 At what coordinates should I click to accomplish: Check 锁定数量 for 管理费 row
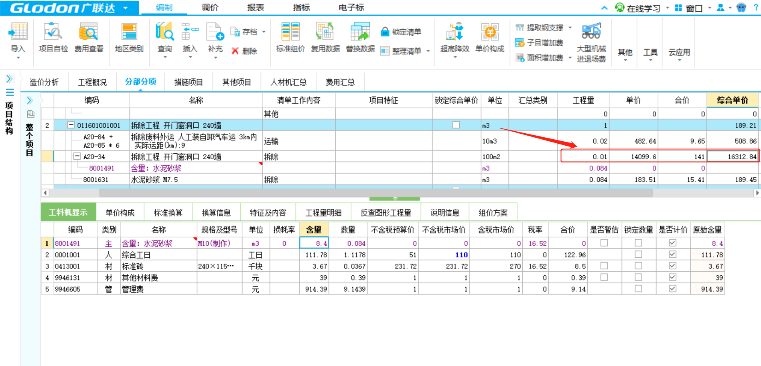pos(639,289)
